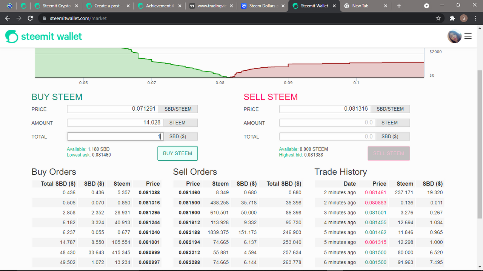The height and width of the screenshot is (271, 483).
Task: Click the Trade History heading
Action: [341, 172]
